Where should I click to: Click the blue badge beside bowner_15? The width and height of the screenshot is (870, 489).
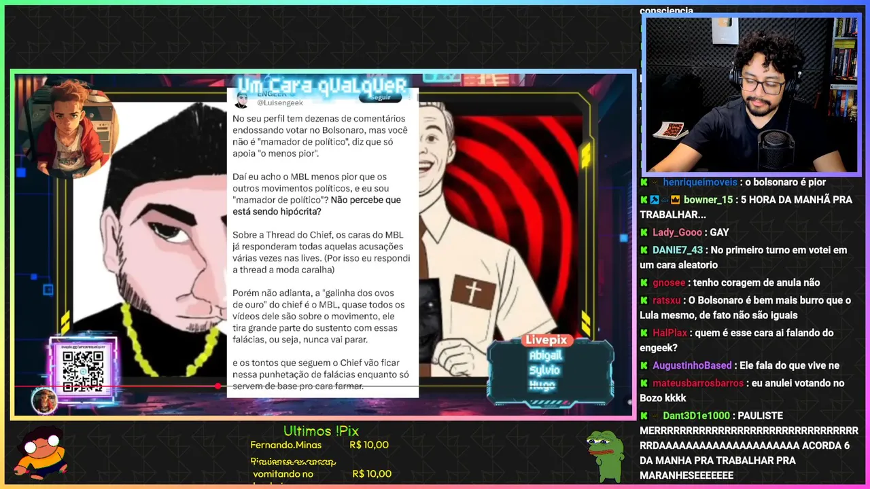point(655,200)
